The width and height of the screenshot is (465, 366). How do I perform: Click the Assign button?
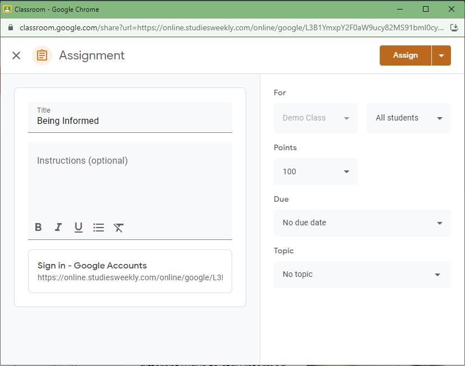pyautogui.click(x=405, y=55)
